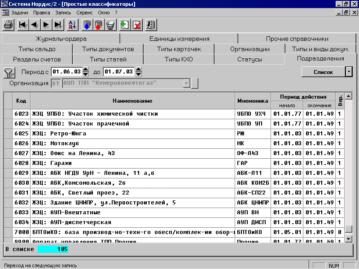Viewport: 359px width, 269px height.
Task: Open the Окно menu
Action: (x=104, y=13)
